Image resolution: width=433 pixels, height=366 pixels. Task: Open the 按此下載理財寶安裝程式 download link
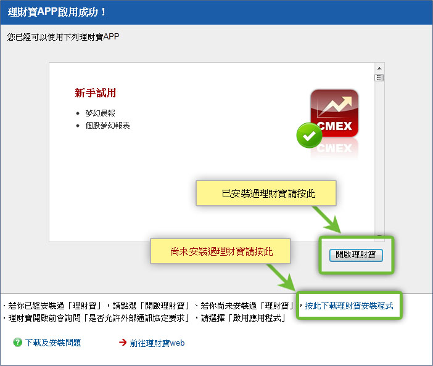click(x=348, y=305)
